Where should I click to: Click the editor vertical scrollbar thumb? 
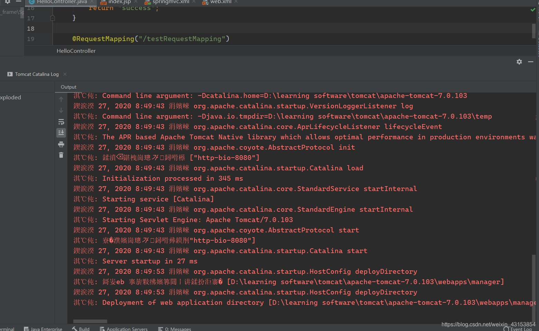534,31
